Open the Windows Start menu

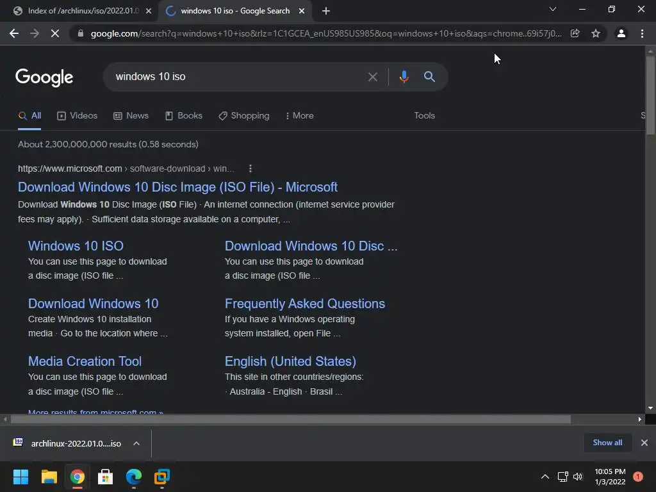[x=20, y=477]
